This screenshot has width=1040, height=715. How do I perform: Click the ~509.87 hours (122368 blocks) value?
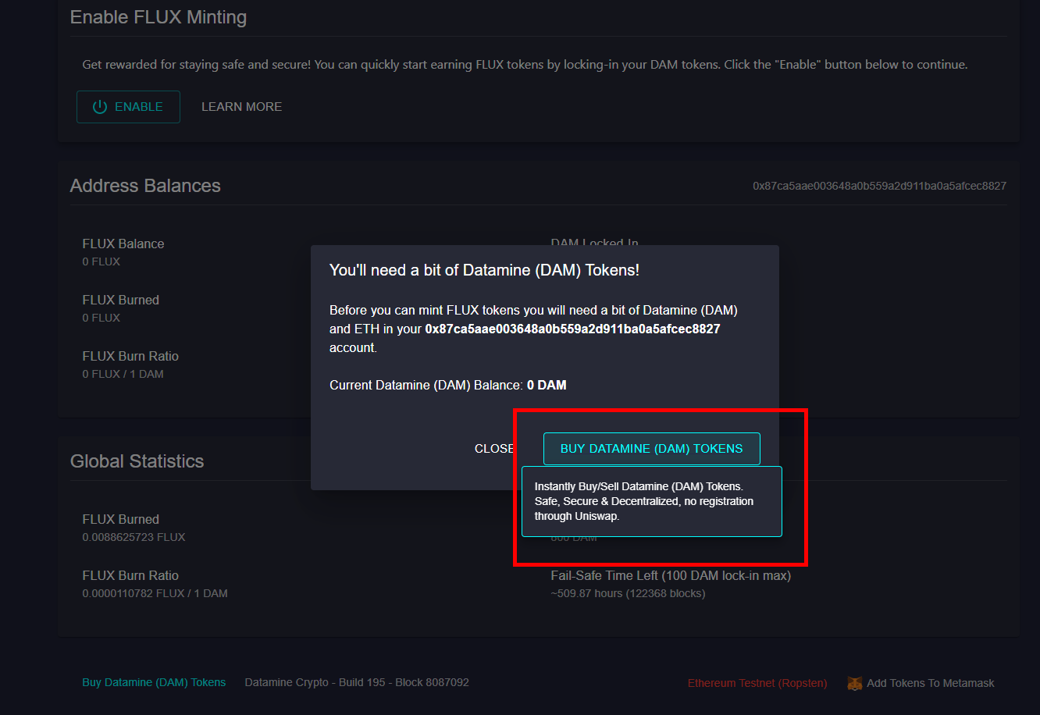628,593
